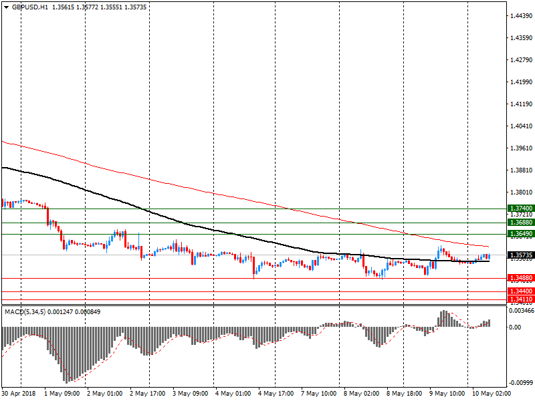Click the MACD zero level label 0.00
The height and width of the screenshot is (401, 535).
[x=515, y=327]
